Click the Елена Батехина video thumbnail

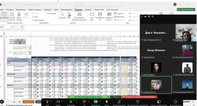(x=156, y=85)
